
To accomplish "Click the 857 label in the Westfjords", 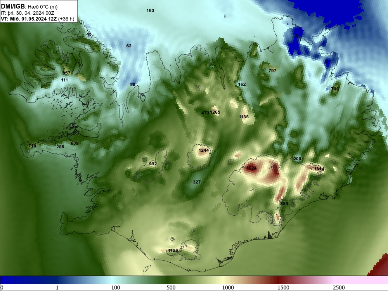I will click(66, 73).
